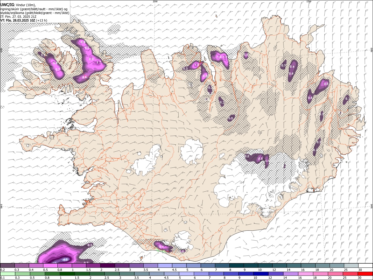Screen dimensions: 373x280
Task: Click the '0.2' label under the upper scale
Action: pyautogui.click(x=2, y=270)
